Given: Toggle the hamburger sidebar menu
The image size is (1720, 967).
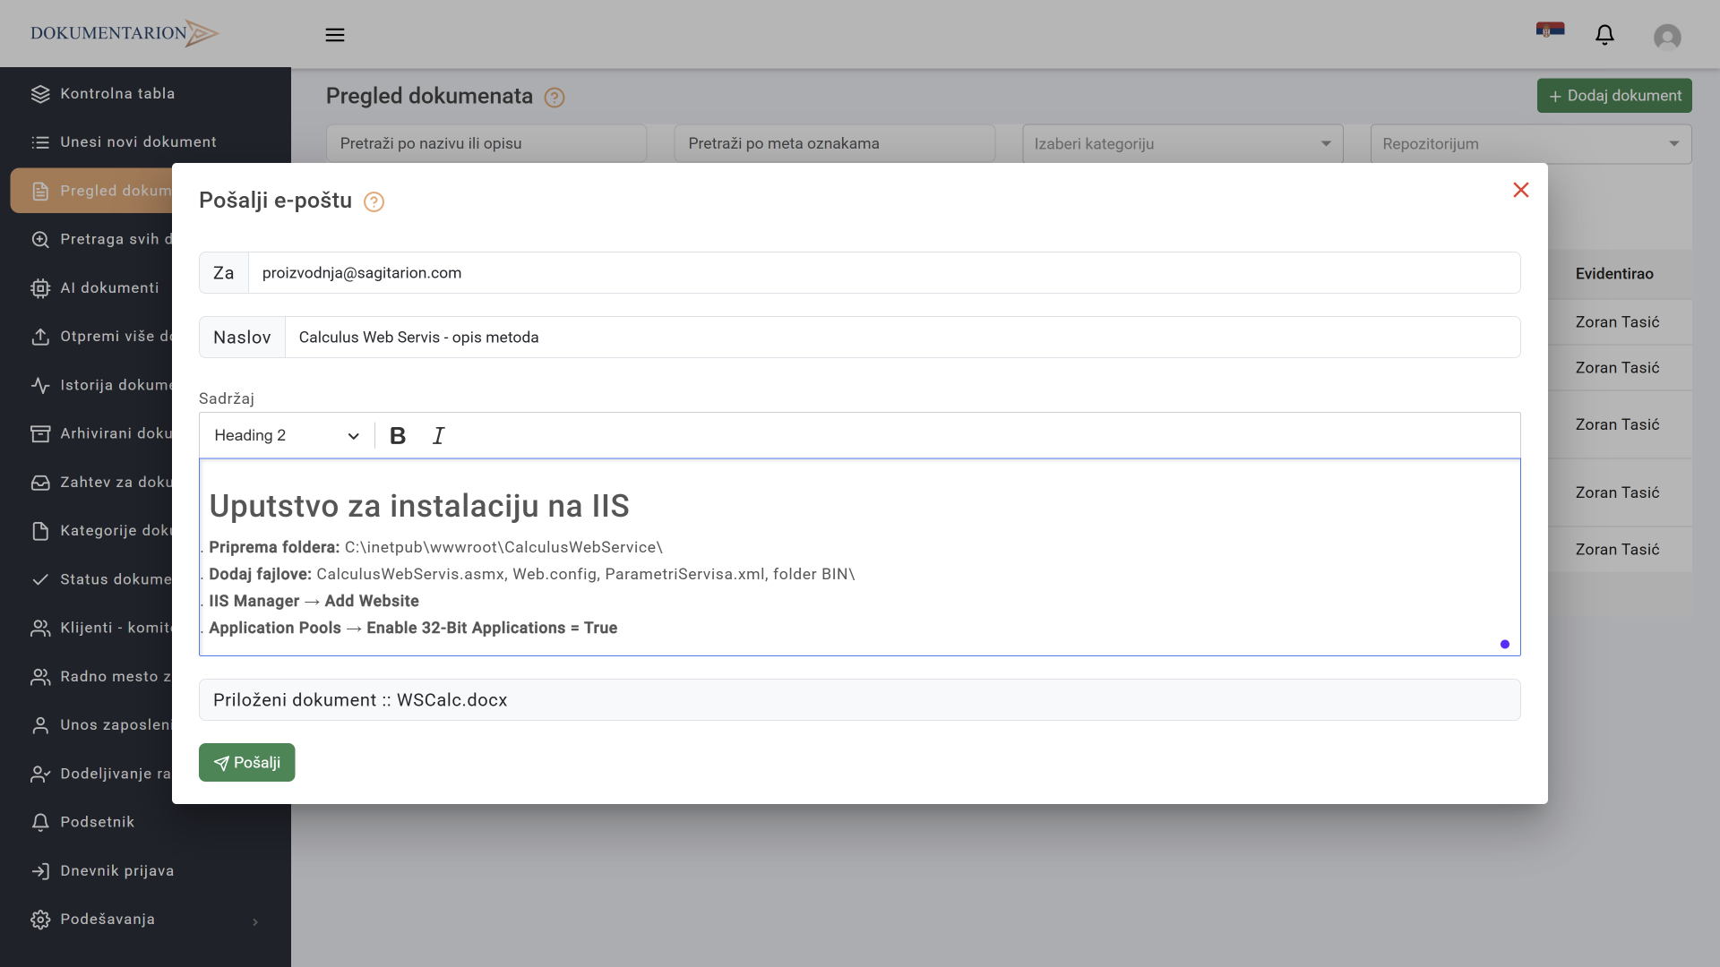Looking at the screenshot, I should [335, 35].
